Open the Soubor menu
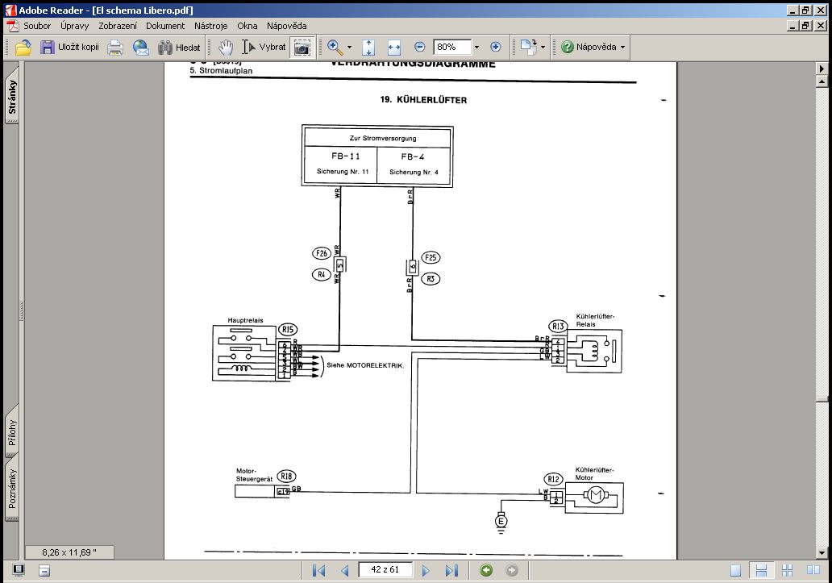Screen dimensions: 832x583 [37, 26]
